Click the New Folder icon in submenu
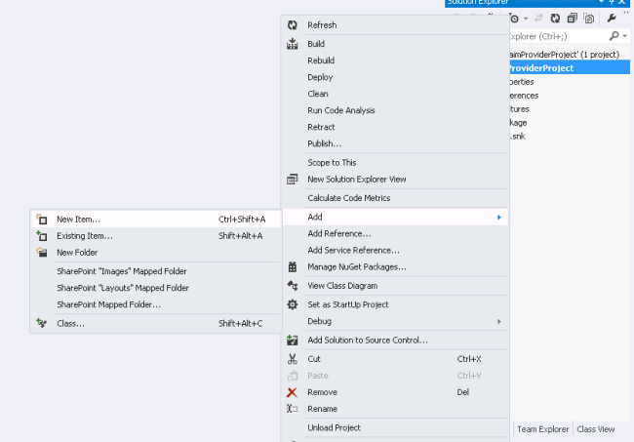Viewport: 634px width, 442px height. [41, 252]
